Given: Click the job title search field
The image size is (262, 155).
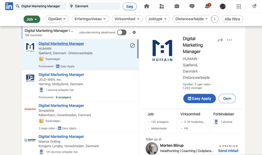Looking at the screenshot, I should pyautogui.click(x=41, y=6).
